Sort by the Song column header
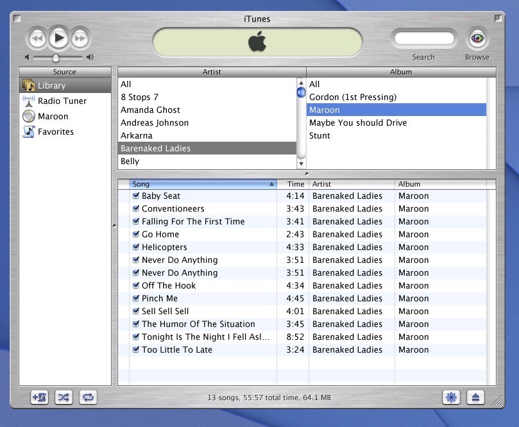This screenshot has width=519, height=427. [x=203, y=184]
